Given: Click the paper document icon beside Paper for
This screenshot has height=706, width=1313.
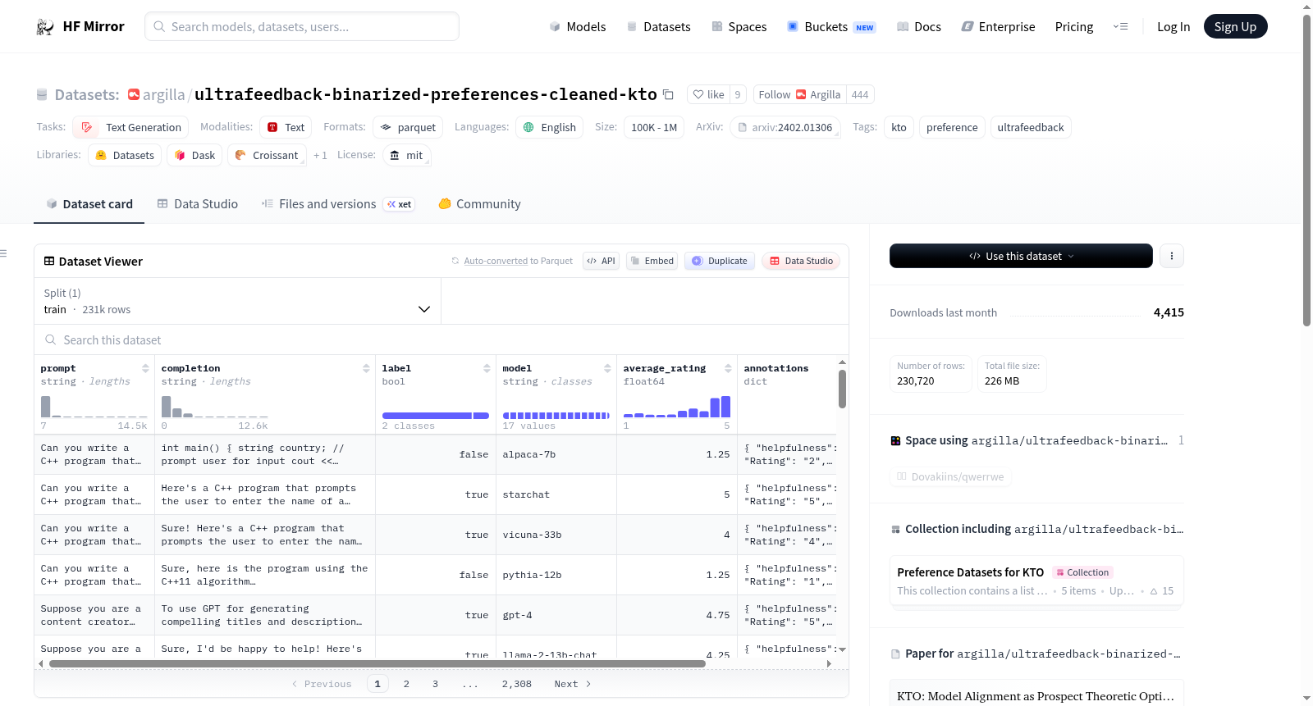Looking at the screenshot, I should [895, 654].
